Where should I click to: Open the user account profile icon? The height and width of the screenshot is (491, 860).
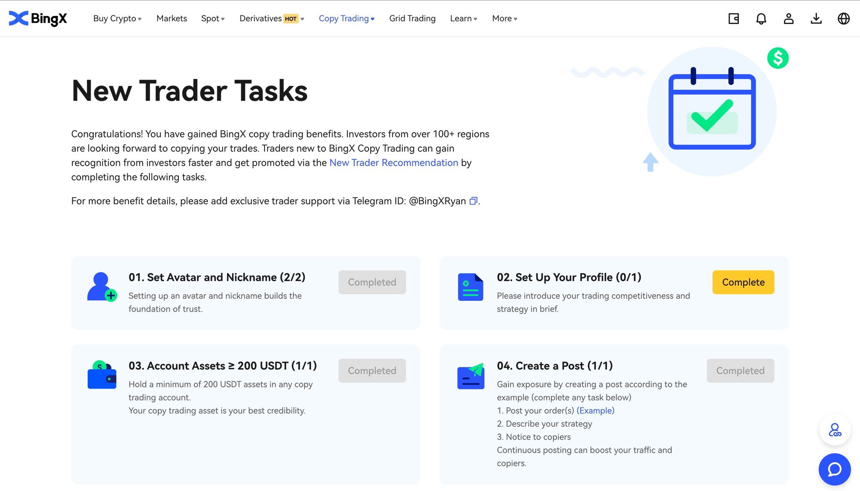[x=788, y=19]
